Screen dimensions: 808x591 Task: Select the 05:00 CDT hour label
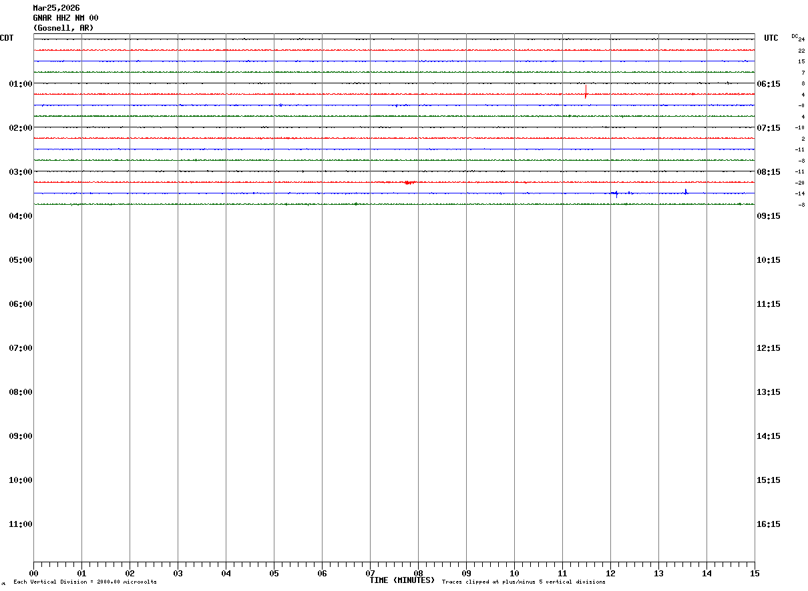click(x=21, y=259)
